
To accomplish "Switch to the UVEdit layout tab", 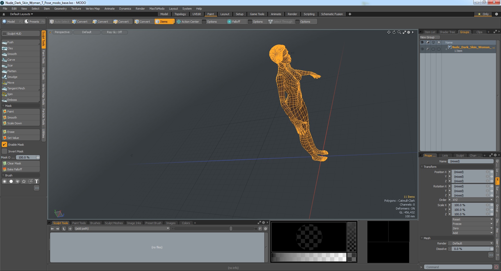I will [x=196, y=14].
